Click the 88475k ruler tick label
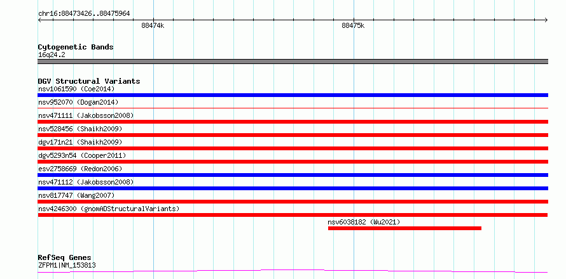 353,25
